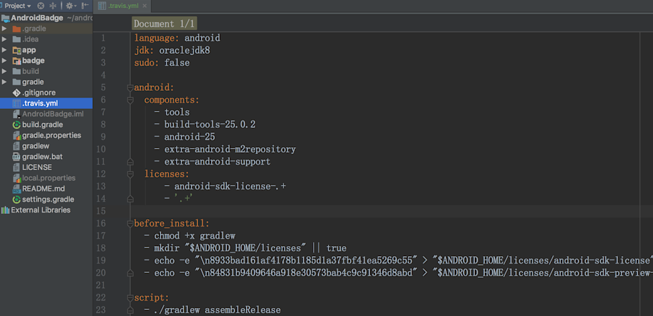Click the .gradle folder icon
The image size is (653, 316).
tap(17, 29)
